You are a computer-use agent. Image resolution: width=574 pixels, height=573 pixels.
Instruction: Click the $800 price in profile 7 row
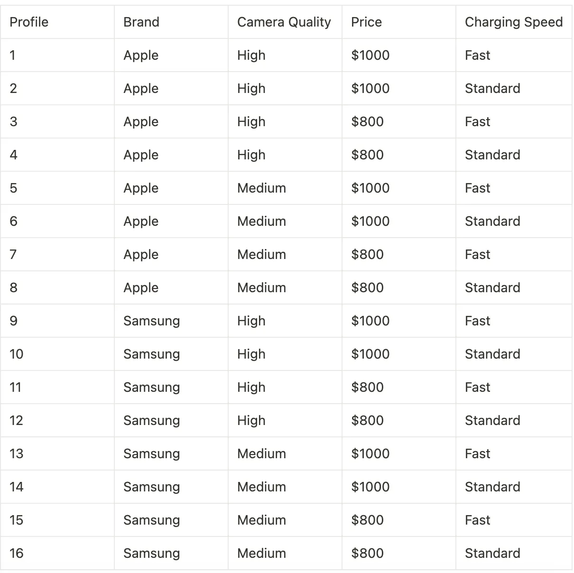coord(398,254)
